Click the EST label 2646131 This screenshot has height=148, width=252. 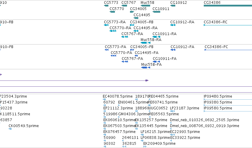130,138
